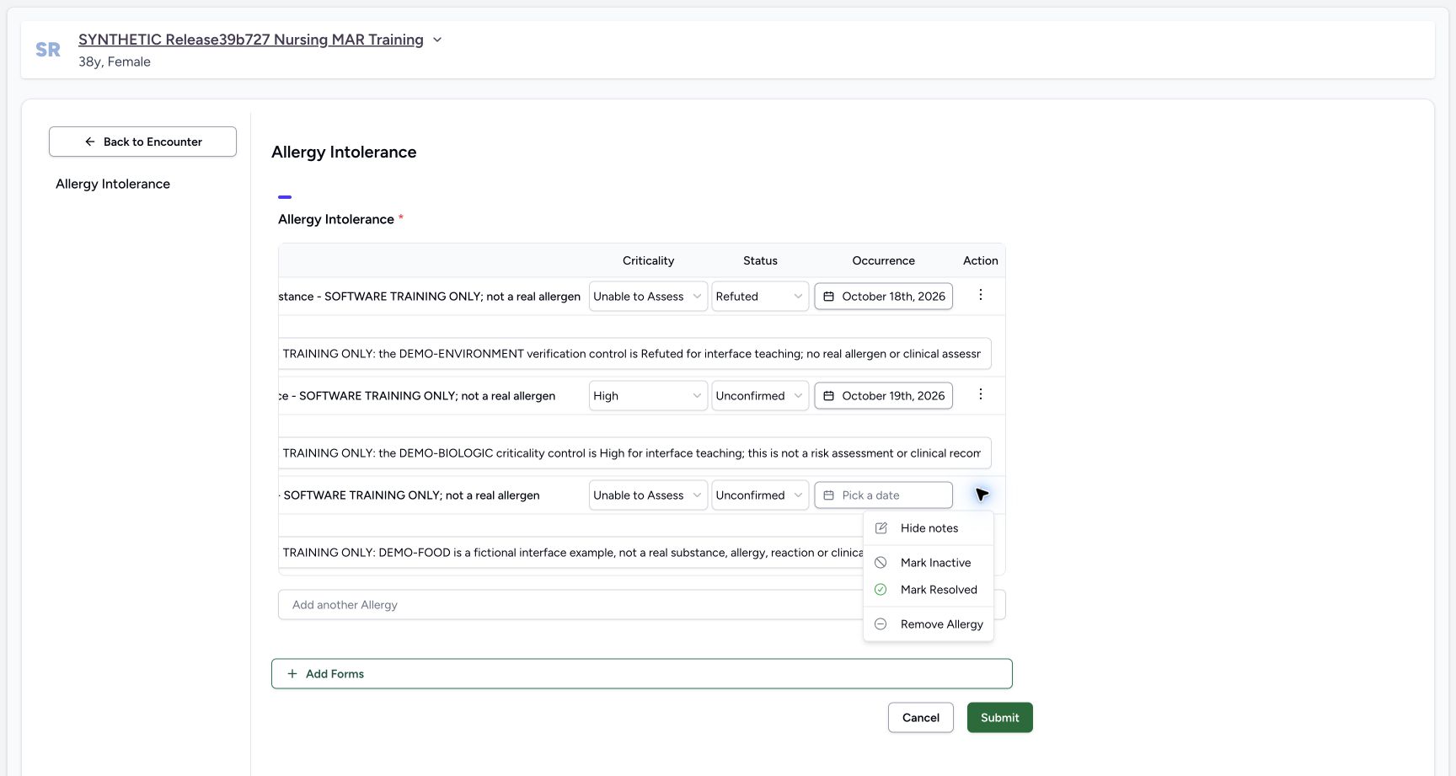The image size is (1456, 776).
Task: Choose Mark Resolved from the menu
Action: click(x=929, y=590)
